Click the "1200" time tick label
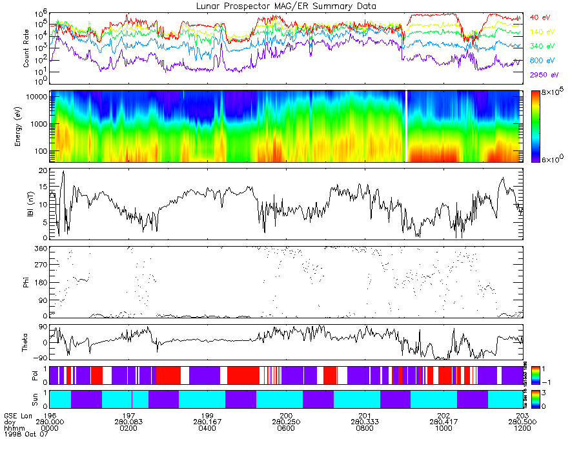The height and width of the screenshot is (452, 581). (522, 428)
